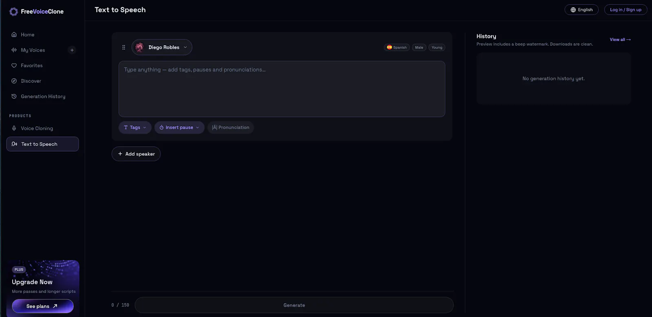The width and height of the screenshot is (652, 317).
Task: Click the Spanish language tag
Action: click(x=396, y=47)
